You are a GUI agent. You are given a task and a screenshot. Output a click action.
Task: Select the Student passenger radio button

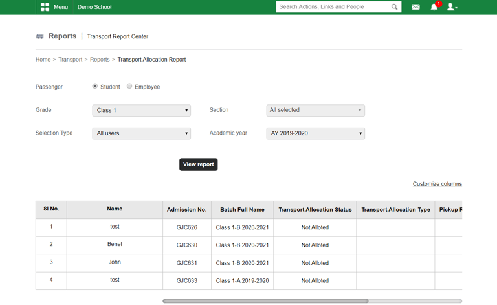pos(95,86)
